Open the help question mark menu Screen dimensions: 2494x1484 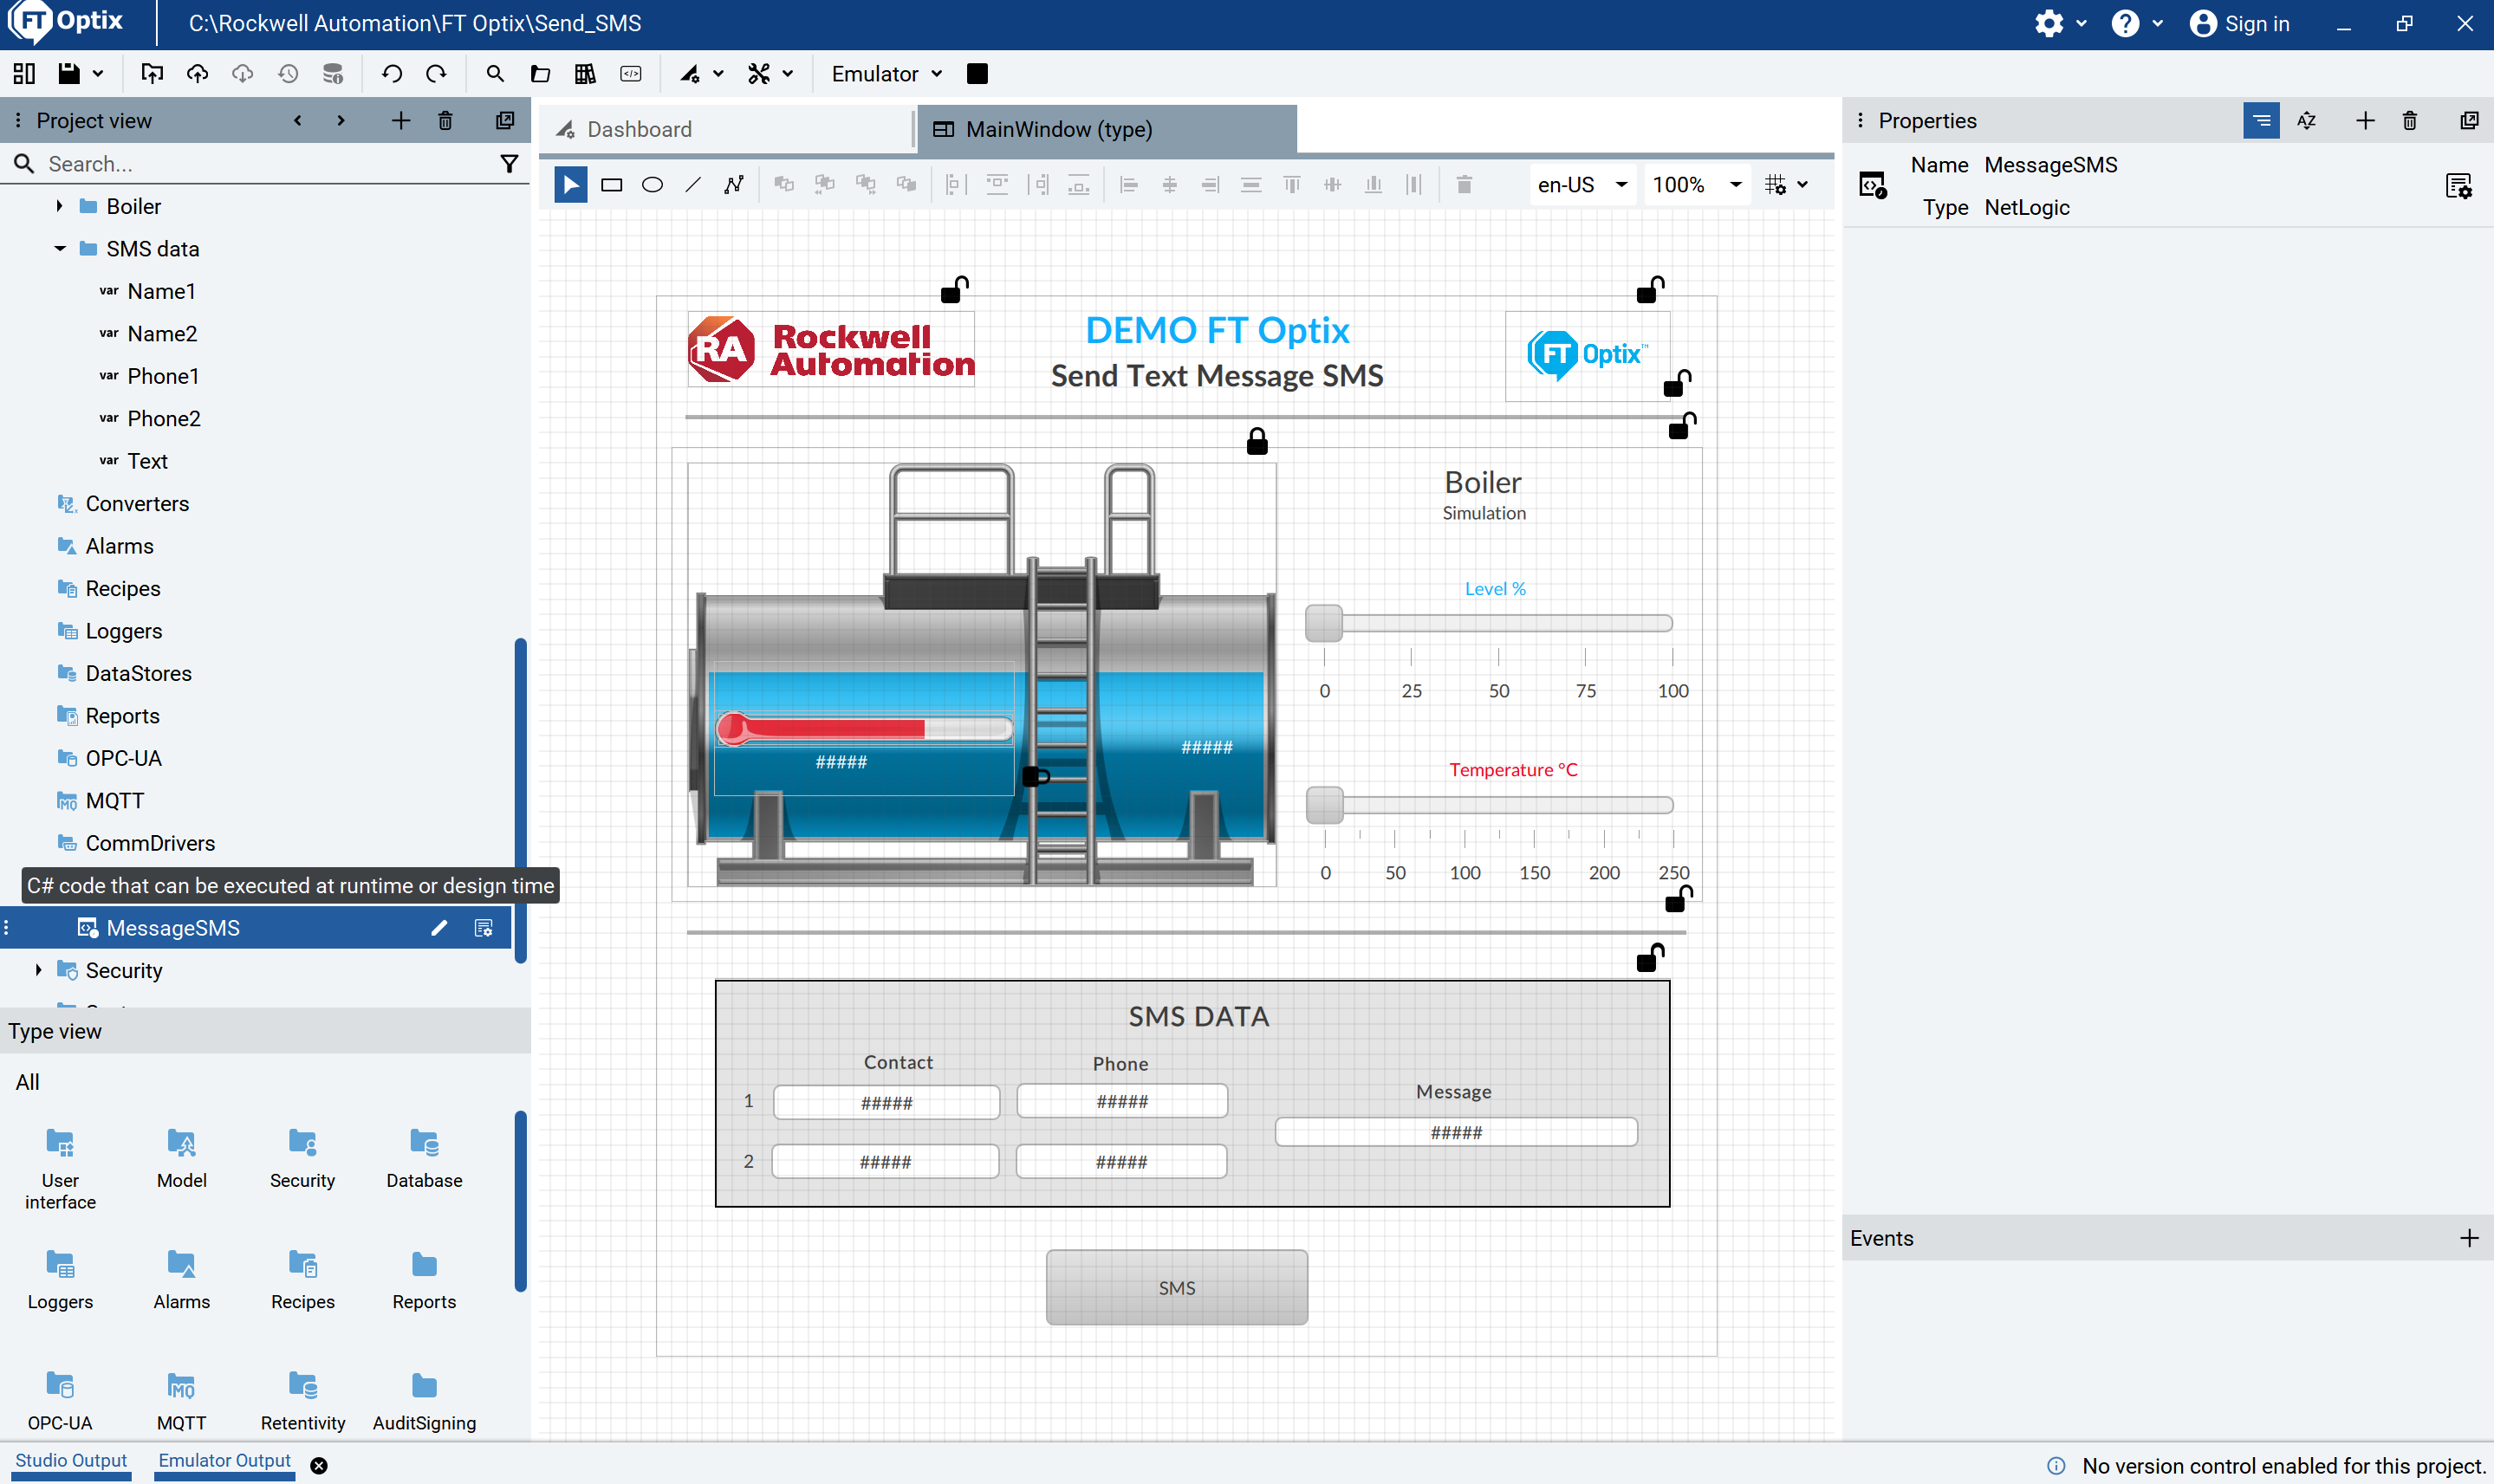pyautogui.click(x=2136, y=23)
